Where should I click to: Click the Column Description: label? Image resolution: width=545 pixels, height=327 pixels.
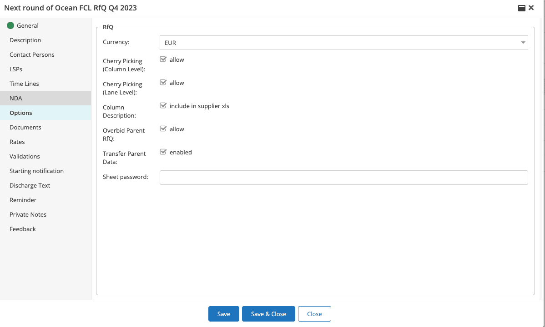coord(120,111)
